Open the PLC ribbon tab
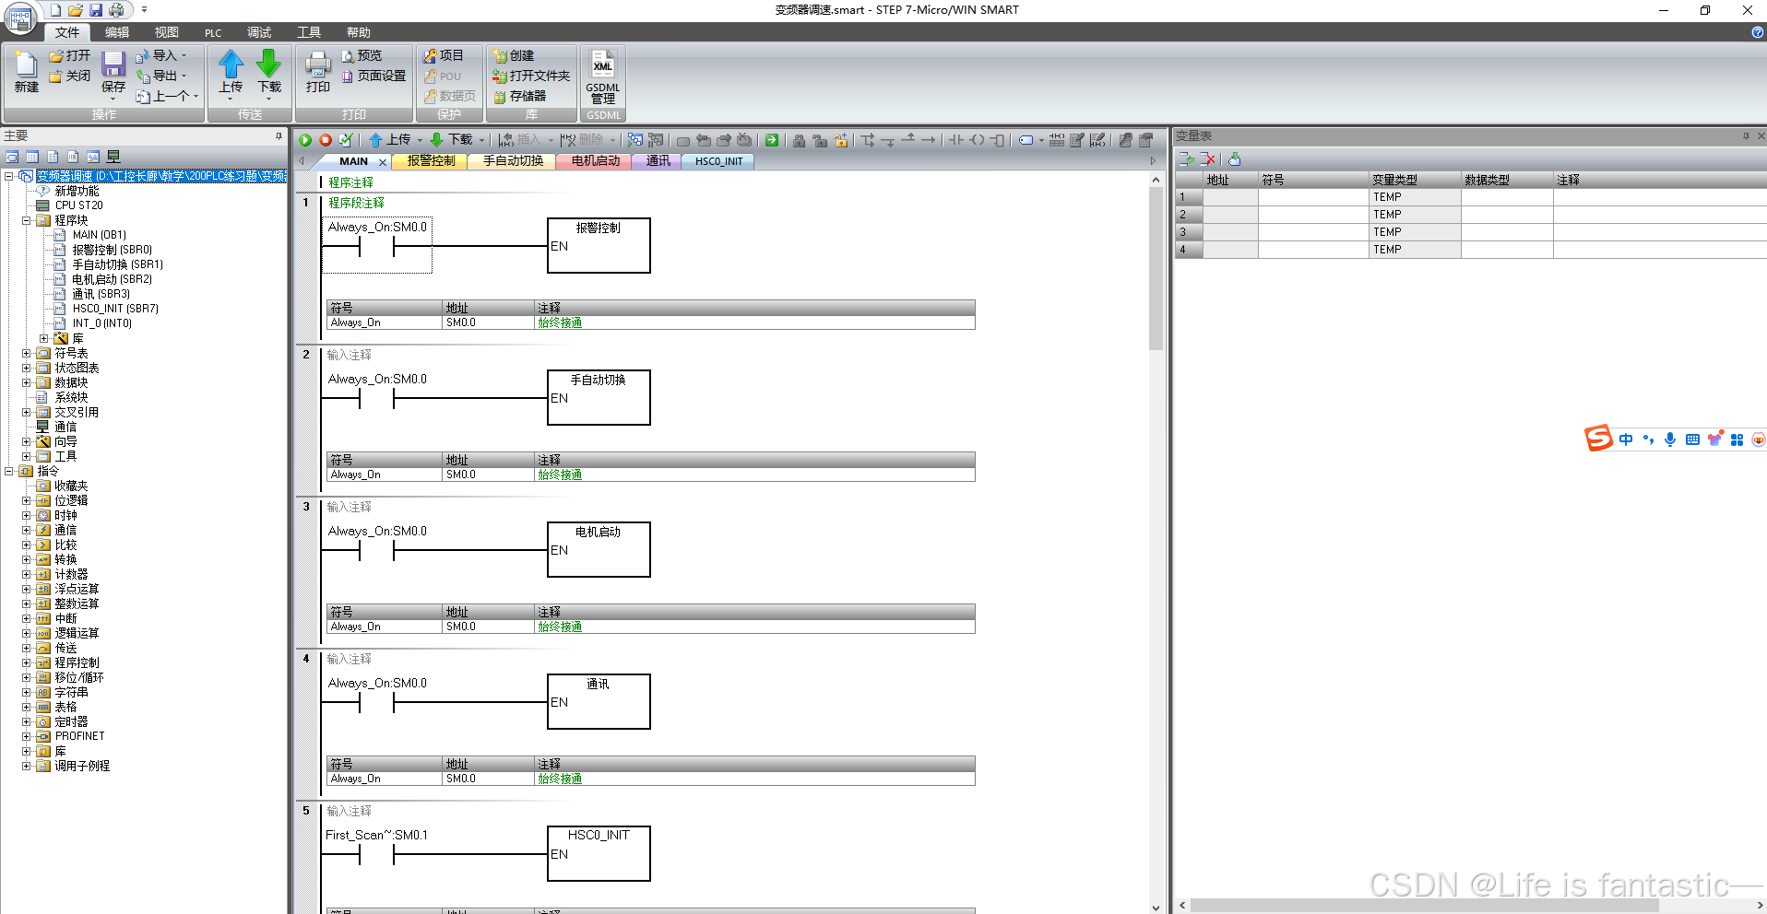The width and height of the screenshot is (1767, 914). coord(213,32)
